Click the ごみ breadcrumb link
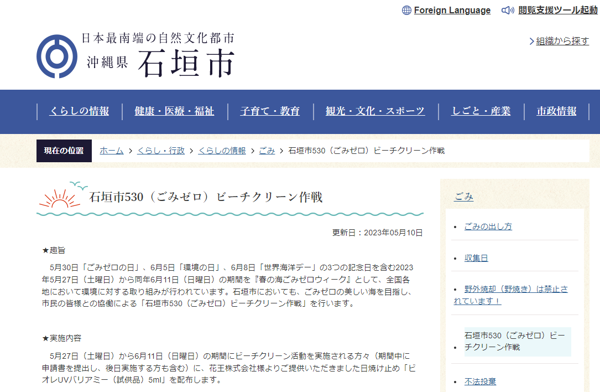Image resolution: width=600 pixels, height=392 pixels. (267, 151)
